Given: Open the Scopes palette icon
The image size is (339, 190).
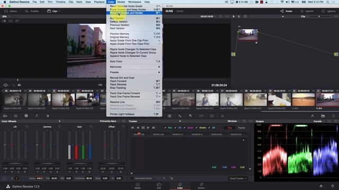Looking at the screenshot, I should click(323, 116).
